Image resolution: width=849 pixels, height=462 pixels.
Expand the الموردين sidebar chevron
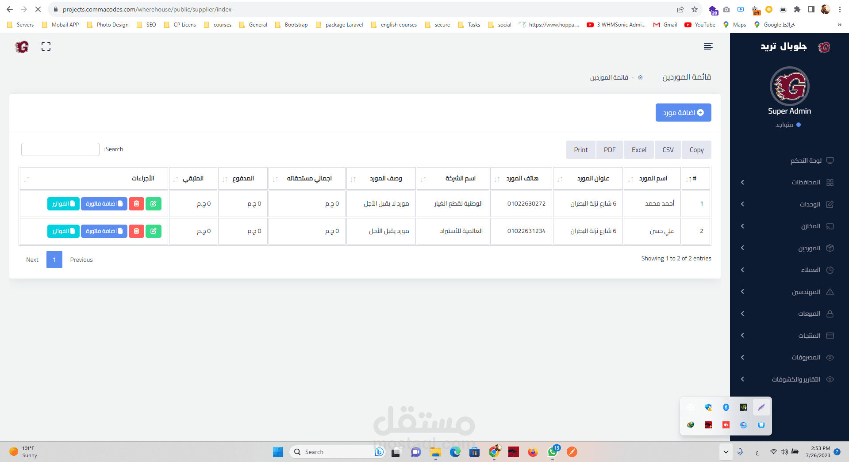742,248
